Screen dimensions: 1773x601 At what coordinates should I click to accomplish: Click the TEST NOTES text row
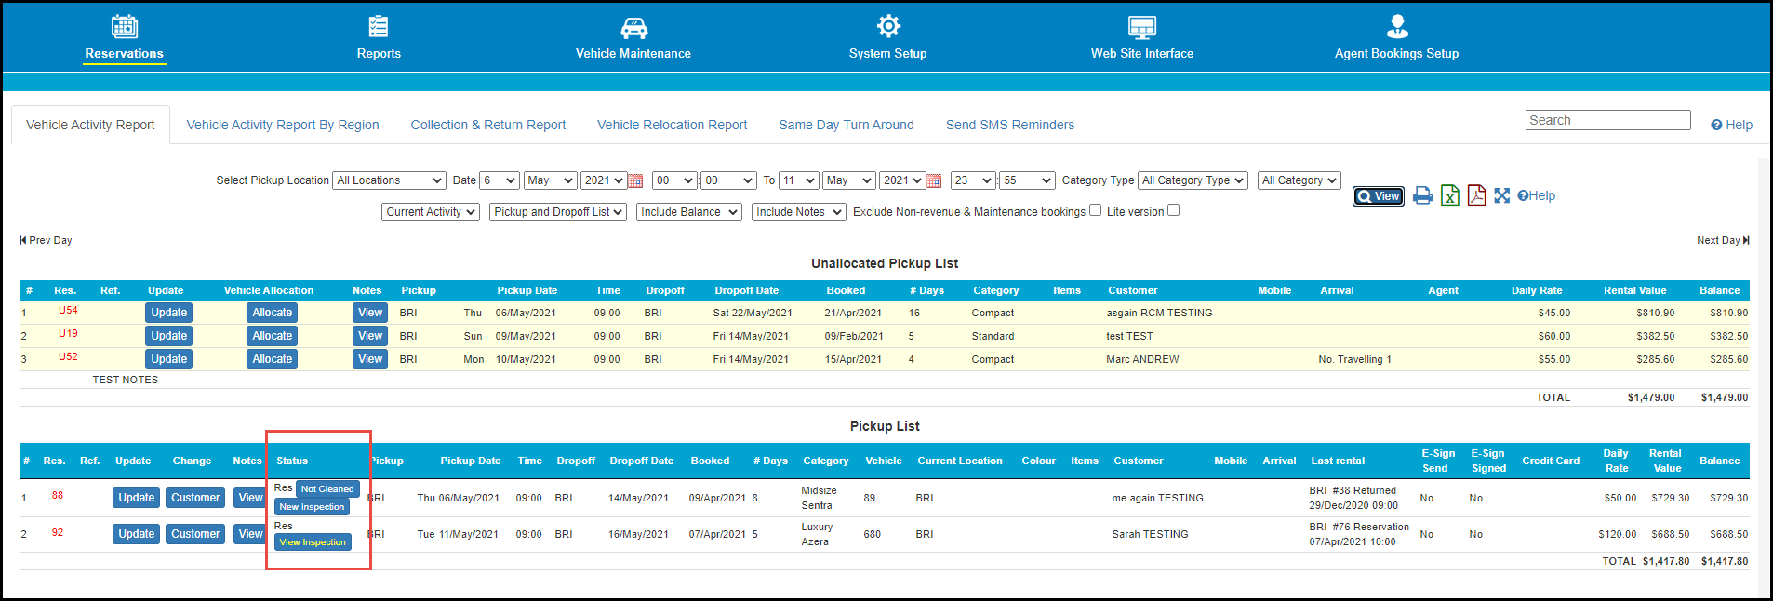click(x=126, y=380)
